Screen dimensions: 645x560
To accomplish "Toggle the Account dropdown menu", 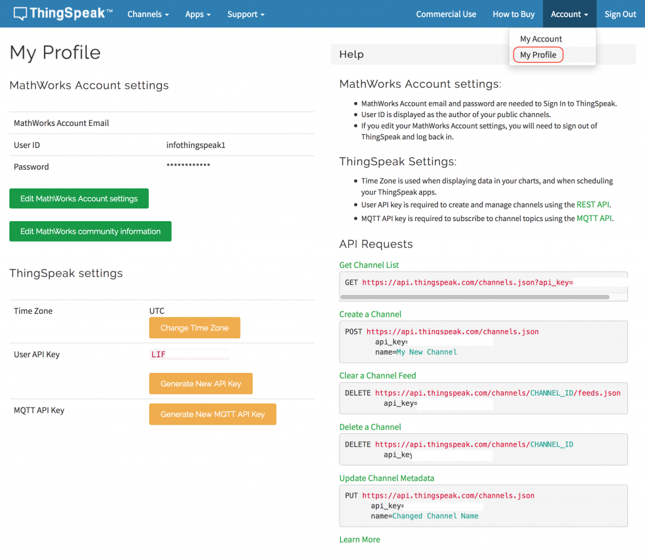I will pos(569,14).
